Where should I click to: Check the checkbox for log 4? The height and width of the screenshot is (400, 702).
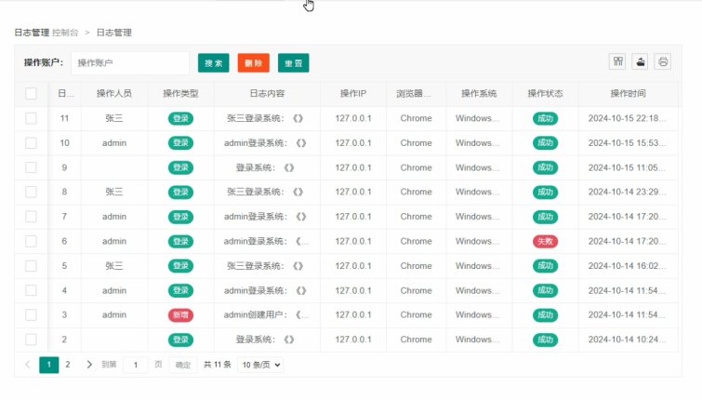[x=31, y=290]
